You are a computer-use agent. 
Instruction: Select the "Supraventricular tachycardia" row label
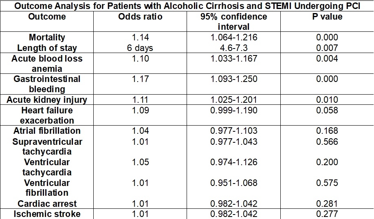(47, 146)
